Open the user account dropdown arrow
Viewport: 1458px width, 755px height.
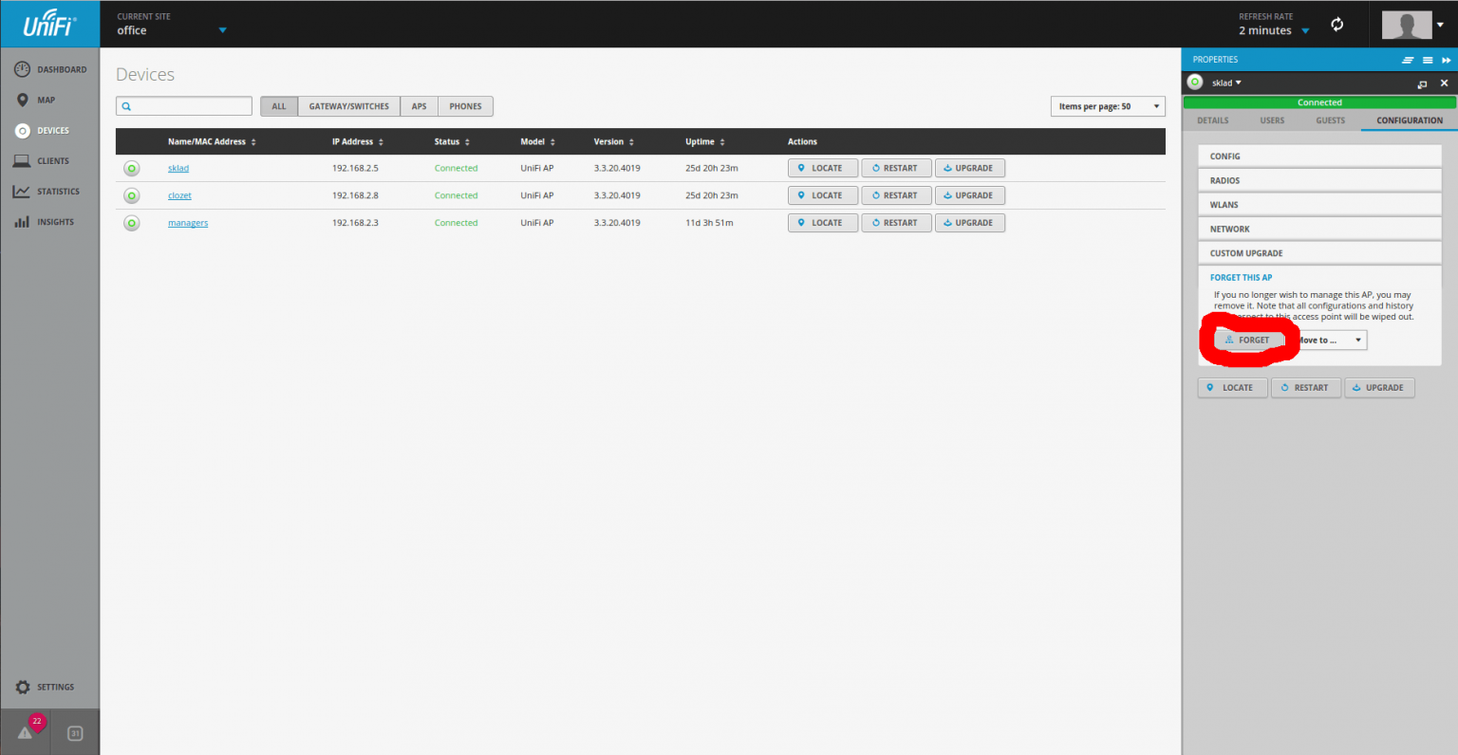[x=1440, y=25]
